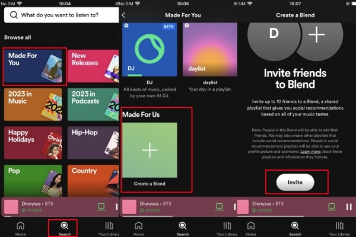Screen dimensions: 356x237
Task: Tap the Invite button
Action: click(x=295, y=182)
